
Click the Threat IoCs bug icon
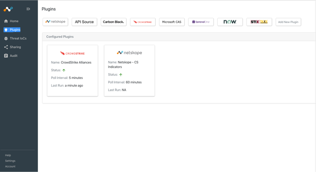click(6, 38)
